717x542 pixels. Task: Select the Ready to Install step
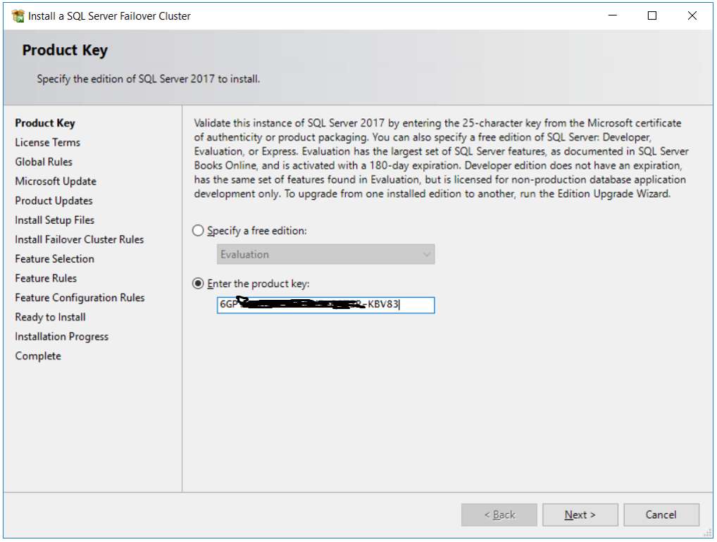coord(50,317)
